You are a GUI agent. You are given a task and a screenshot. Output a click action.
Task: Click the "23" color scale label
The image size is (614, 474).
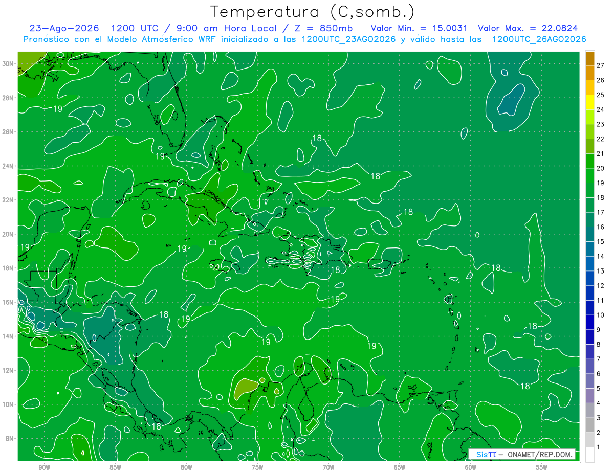tap(600, 124)
